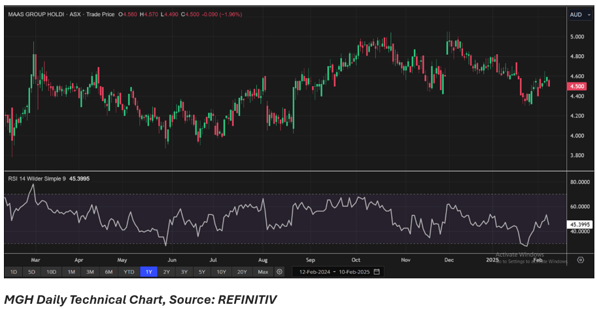Click the start date 12-Feb-2024

tap(315, 272)
